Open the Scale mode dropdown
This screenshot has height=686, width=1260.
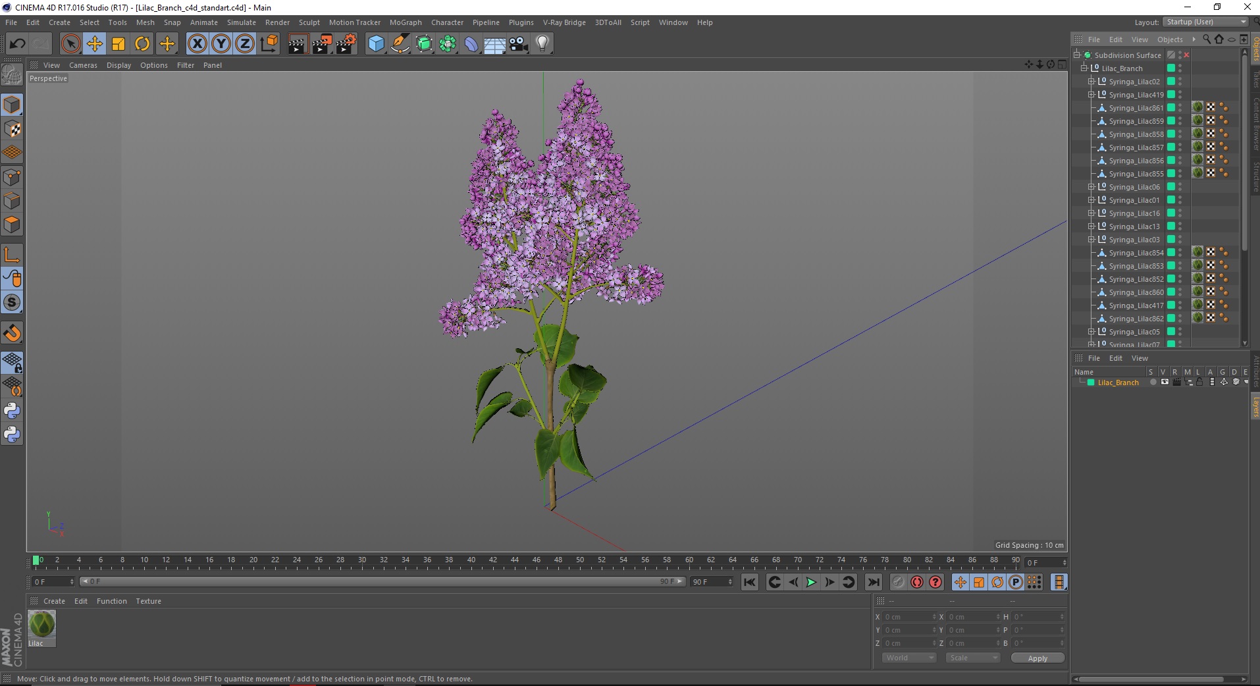coord(972,658)
